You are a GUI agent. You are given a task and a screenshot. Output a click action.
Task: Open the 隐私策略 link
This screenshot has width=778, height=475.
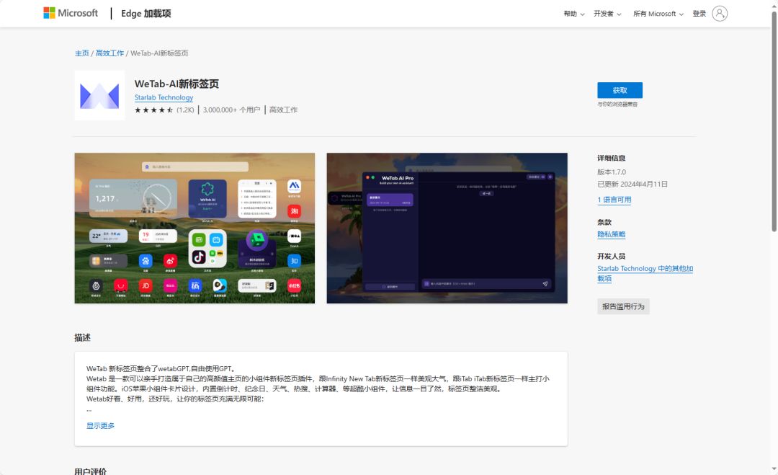tap(612, 234)
